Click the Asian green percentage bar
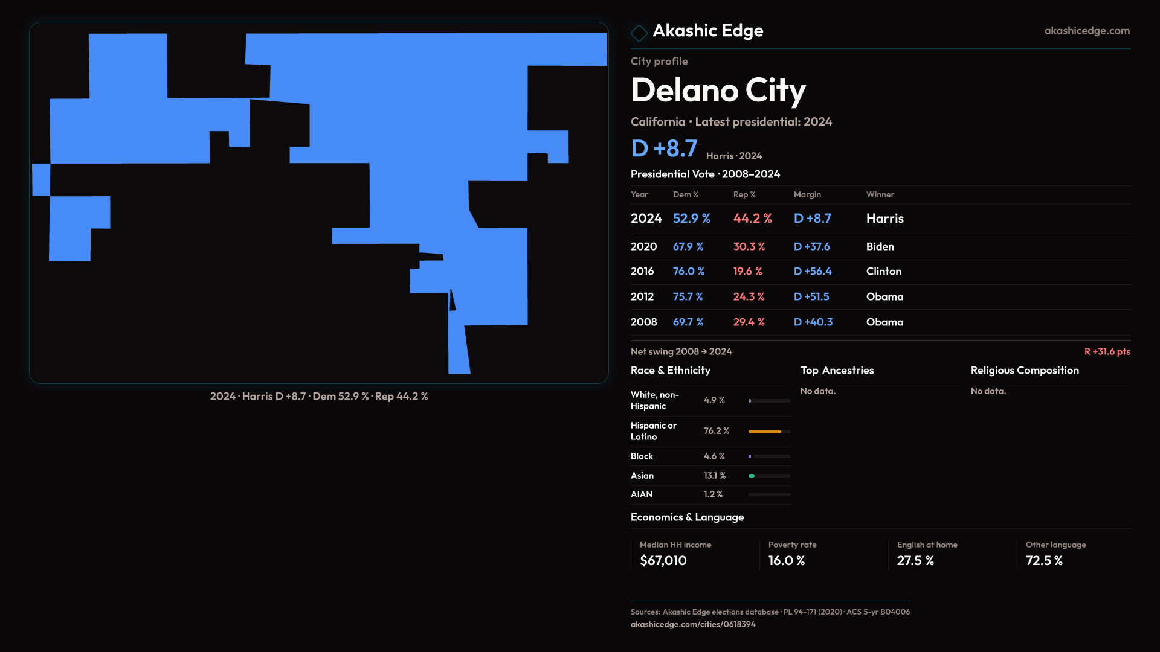The image size is (1160, 652). [x=752, y=476]
